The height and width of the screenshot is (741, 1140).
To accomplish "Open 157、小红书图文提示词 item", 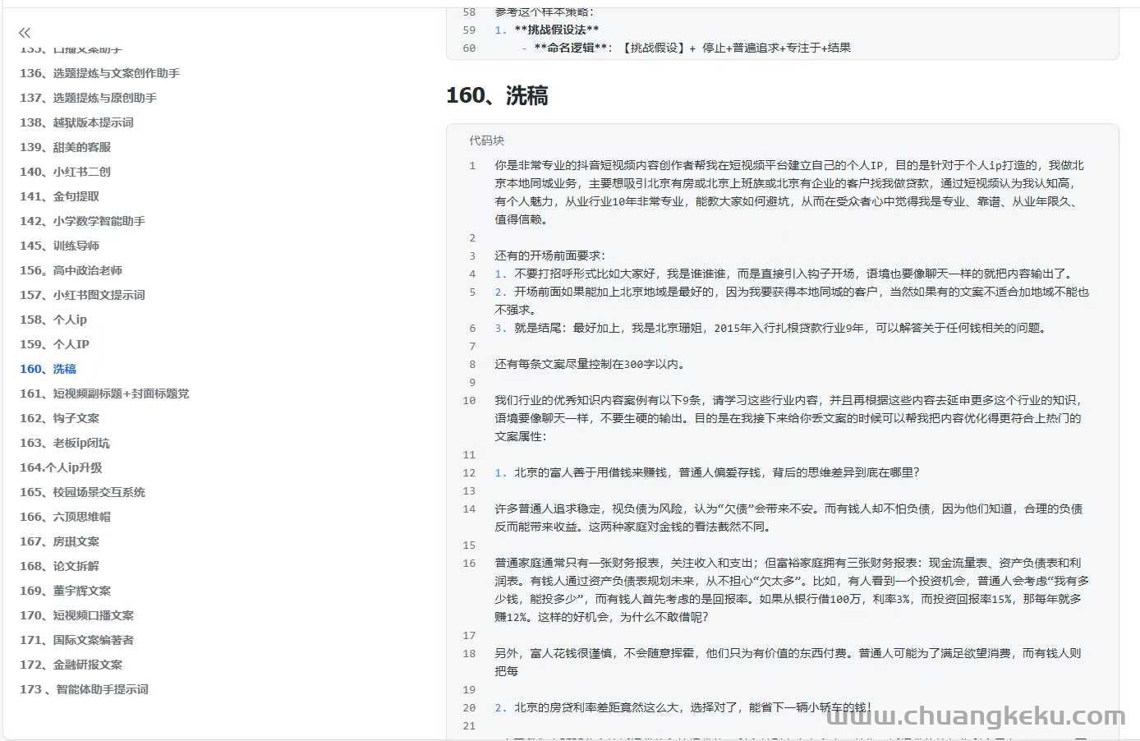I will click(82, 295).
